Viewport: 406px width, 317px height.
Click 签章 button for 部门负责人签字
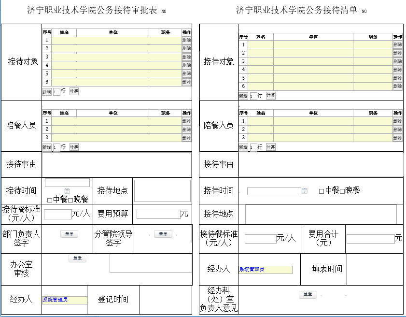click(x=69, y=234)
